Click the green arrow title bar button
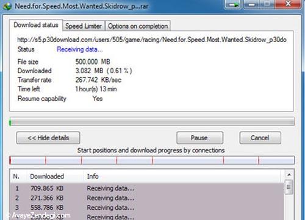The height and width of the screenshot is (220, 305). click(x=233, y=4)
